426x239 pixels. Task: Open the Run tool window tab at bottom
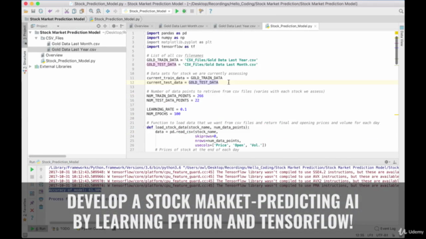[39, 228]
